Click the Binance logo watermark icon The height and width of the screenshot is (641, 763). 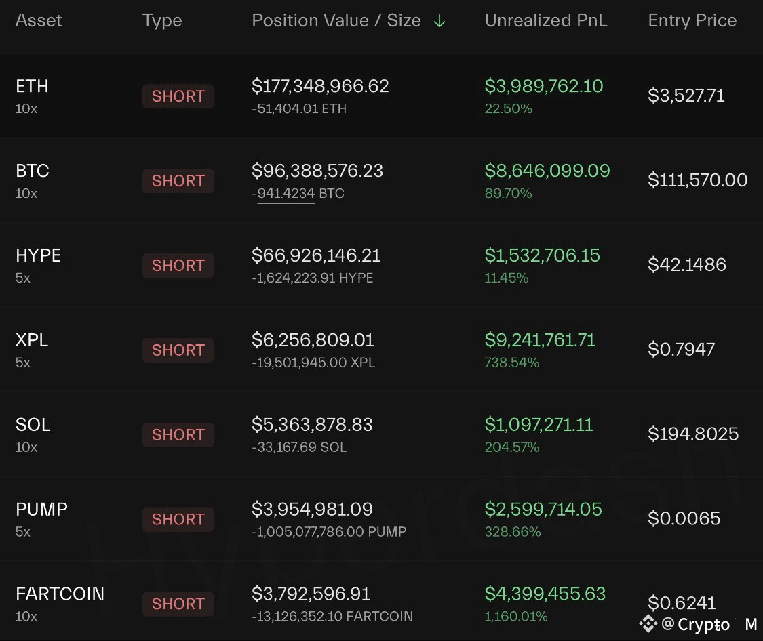pos(648,623)
